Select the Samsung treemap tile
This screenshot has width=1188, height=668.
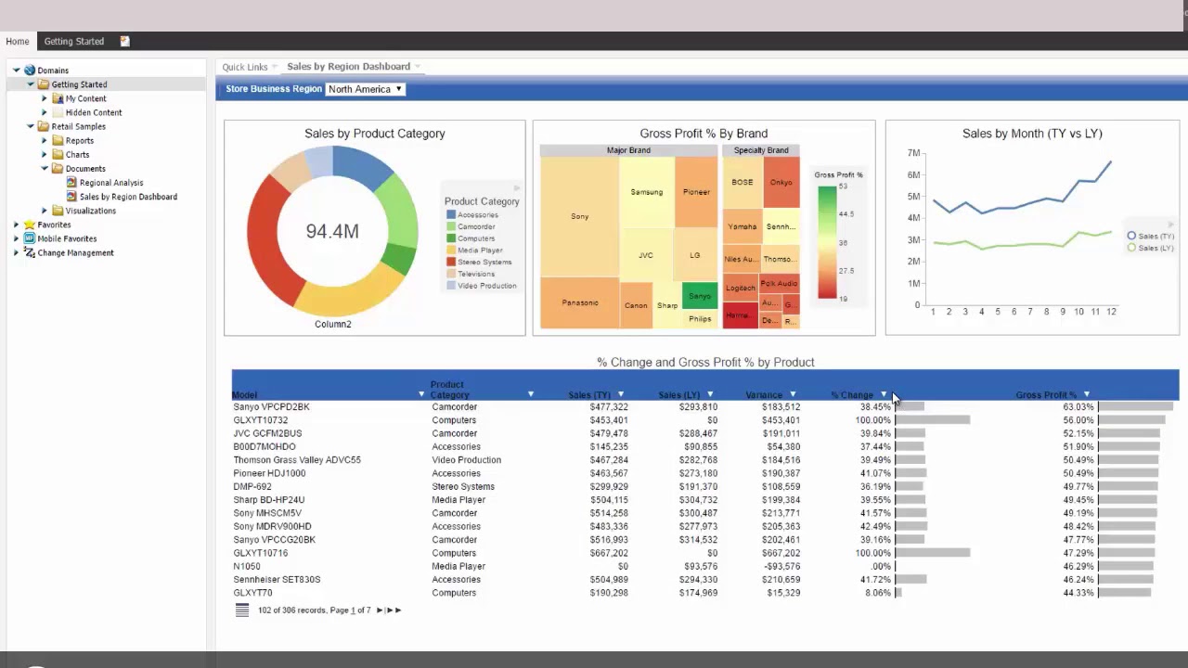tap(647, 192)
